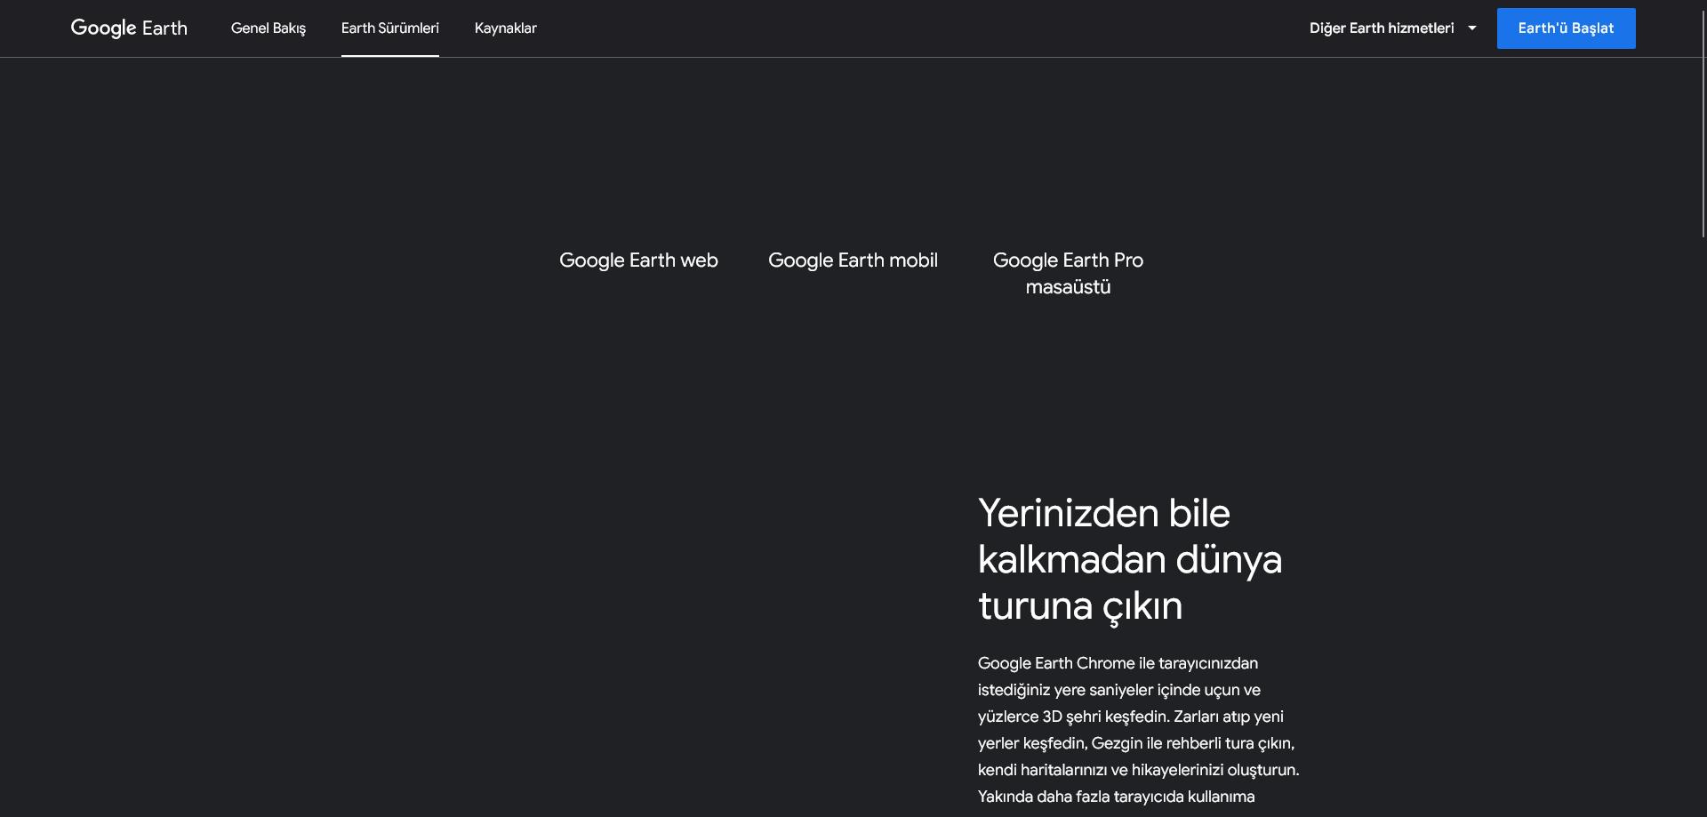Screen dimensions: 1707x817
Task: Open the Genel Bakış page
Action: coord(268,28)
